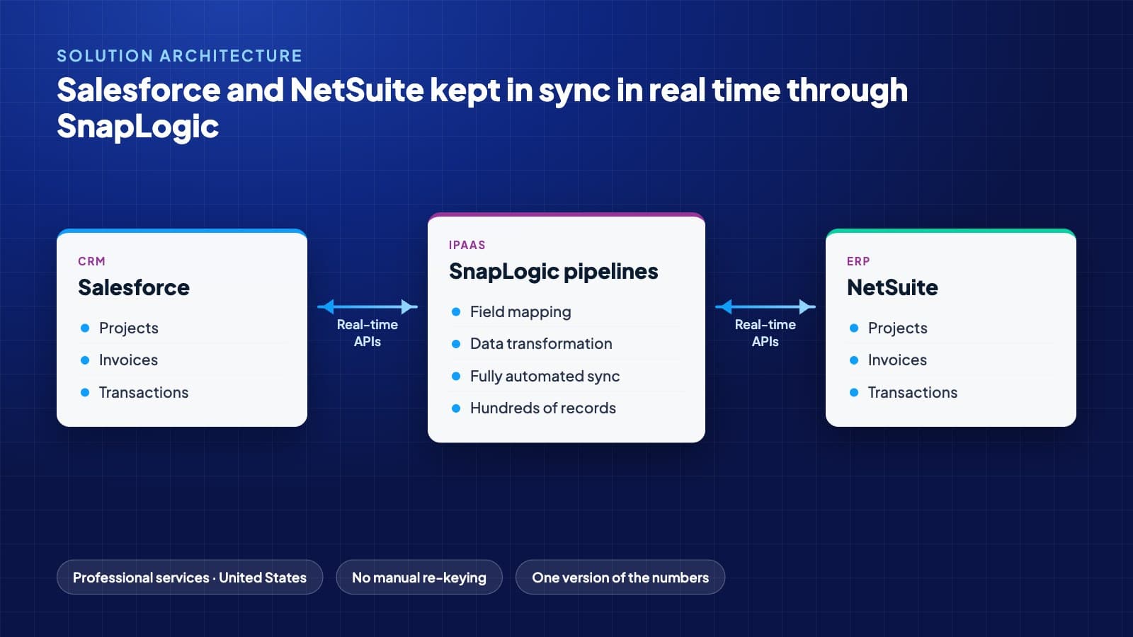Click Projects in the Salesforce card
The height and width of the screenshot is (637, 1133).
128,328
